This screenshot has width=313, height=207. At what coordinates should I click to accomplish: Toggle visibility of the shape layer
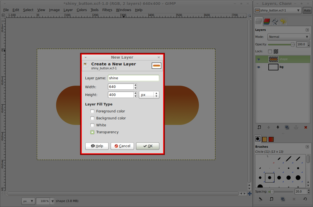pos(259,59)
